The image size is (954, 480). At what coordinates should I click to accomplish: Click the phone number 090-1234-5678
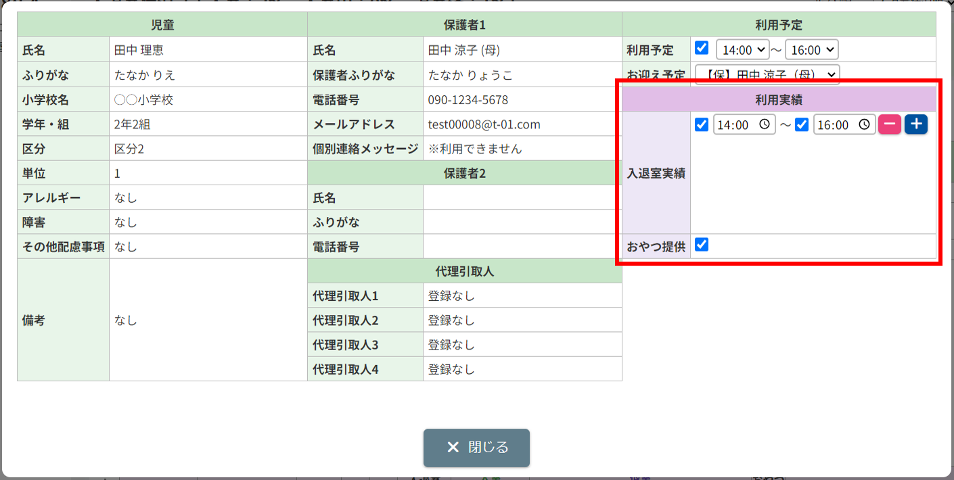pyautogui.click(x=468, y=100)
